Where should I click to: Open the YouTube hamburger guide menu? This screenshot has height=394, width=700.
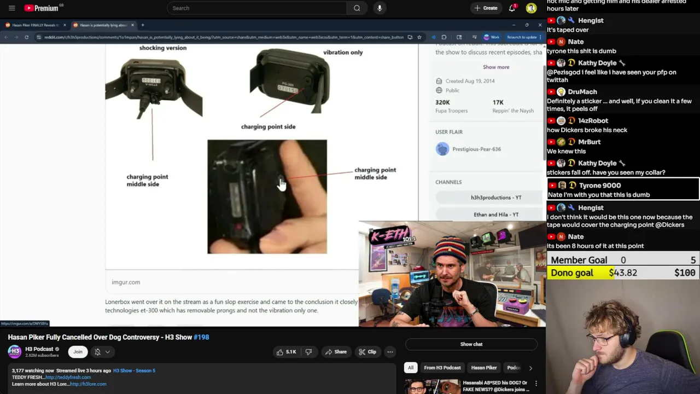coord(11,8)
